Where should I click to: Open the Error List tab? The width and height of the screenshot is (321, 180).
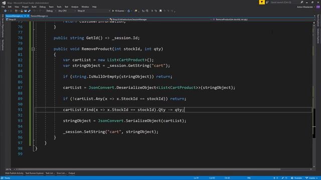[61, 173]
